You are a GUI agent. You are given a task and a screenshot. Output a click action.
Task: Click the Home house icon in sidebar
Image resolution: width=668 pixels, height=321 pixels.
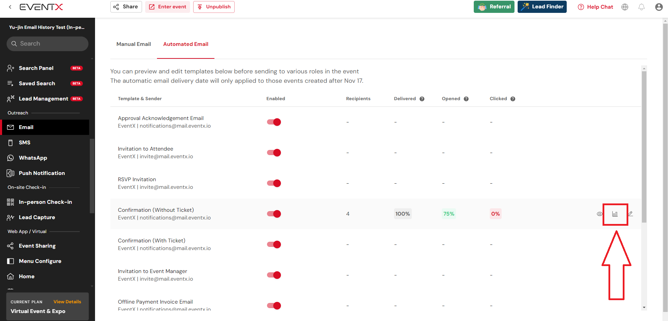[10, 276]
